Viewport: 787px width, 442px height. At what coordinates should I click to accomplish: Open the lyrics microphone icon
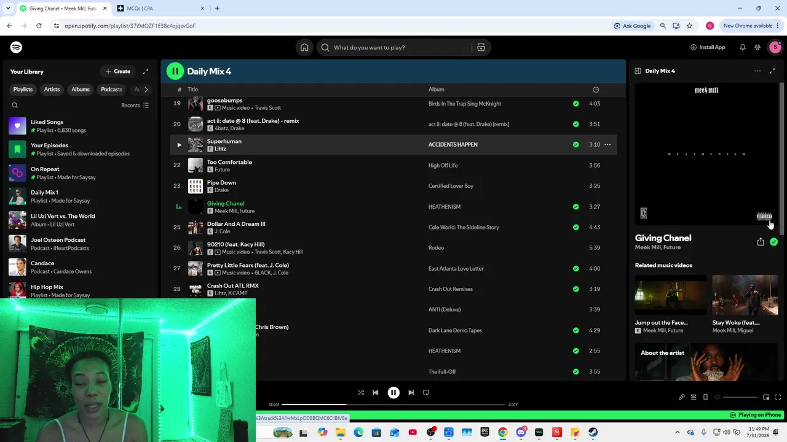point(682,397)
